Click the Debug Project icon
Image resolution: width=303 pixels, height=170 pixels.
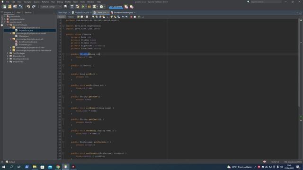(89, 7)
